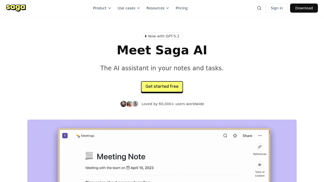The width and height of the screenshot is (324, 182).
Task: Expand the Product dropdown
Action: click(x=102, y=8)
